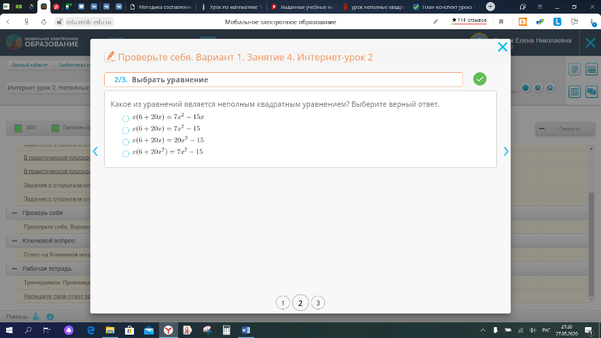
Task: Collapse the 'Ключевой вопрос' section
Action: click(15, 241)
